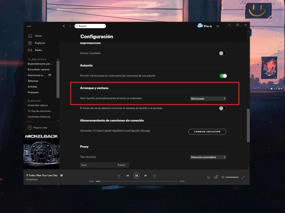Click settings scrollbar up arrow
This screenshot has height=213, width=285.
(x=248, y=32)
